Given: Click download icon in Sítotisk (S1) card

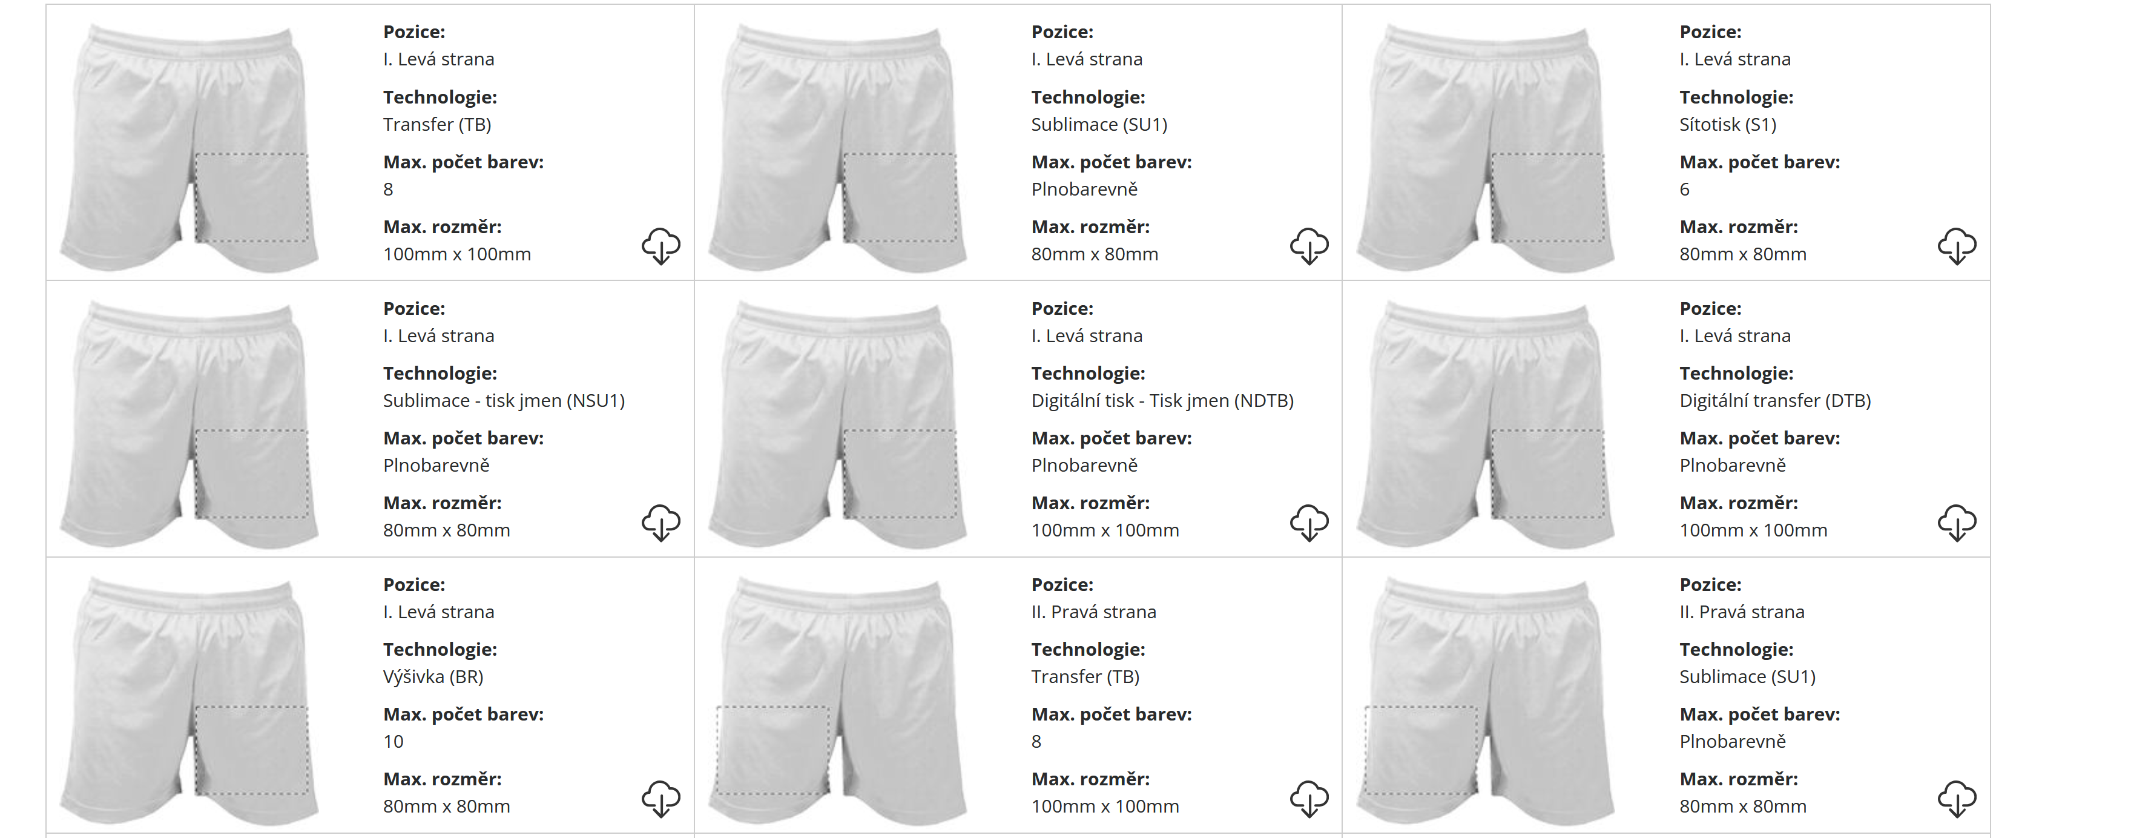Looking at the screenshot, I should point(1957,246).
